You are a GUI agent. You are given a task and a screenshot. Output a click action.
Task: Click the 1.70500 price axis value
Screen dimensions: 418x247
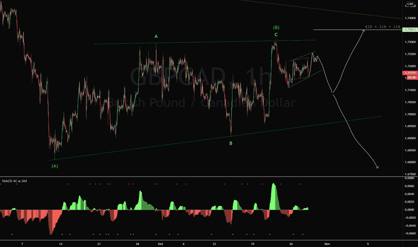point(410,102)
